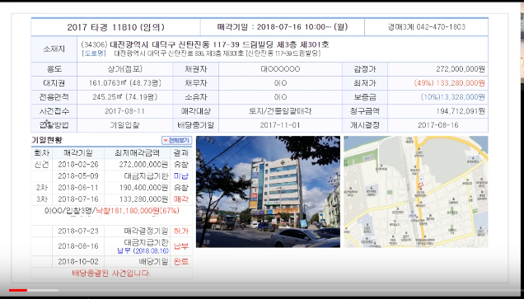
Task: Click the 2018-10-02 배당기일 date
Action: point(78,262)
